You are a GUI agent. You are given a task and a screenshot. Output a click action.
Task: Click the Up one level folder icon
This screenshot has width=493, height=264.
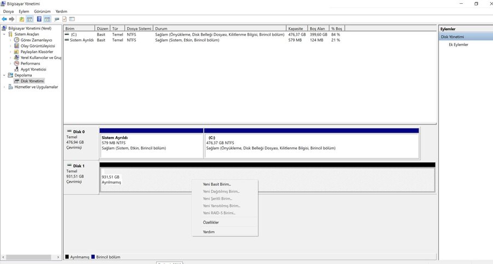[x=21, y=19]
